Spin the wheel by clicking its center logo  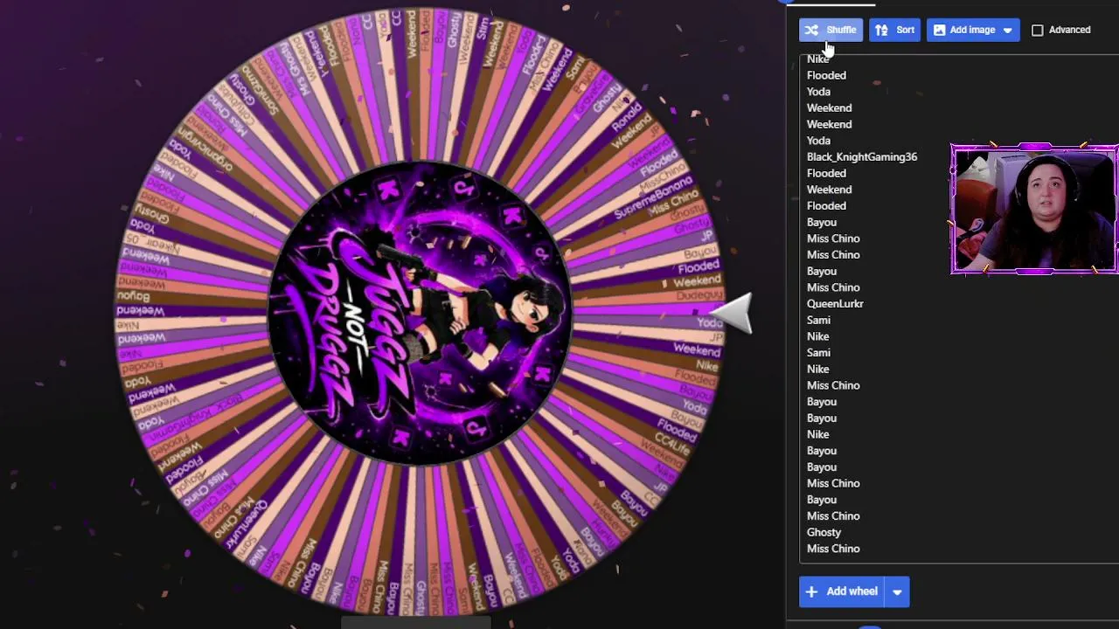pos(419,313)
